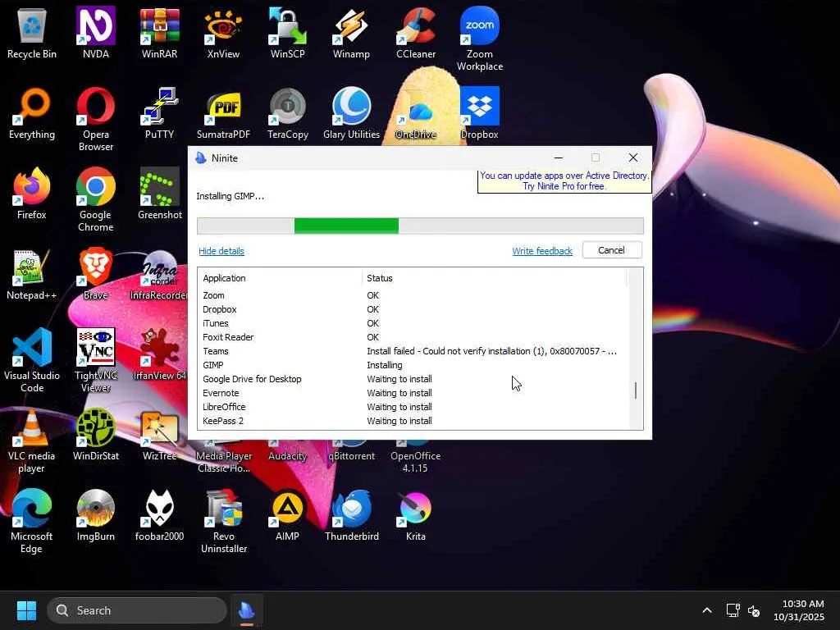Select the Greenshot desktop icon

pos(160,194)
